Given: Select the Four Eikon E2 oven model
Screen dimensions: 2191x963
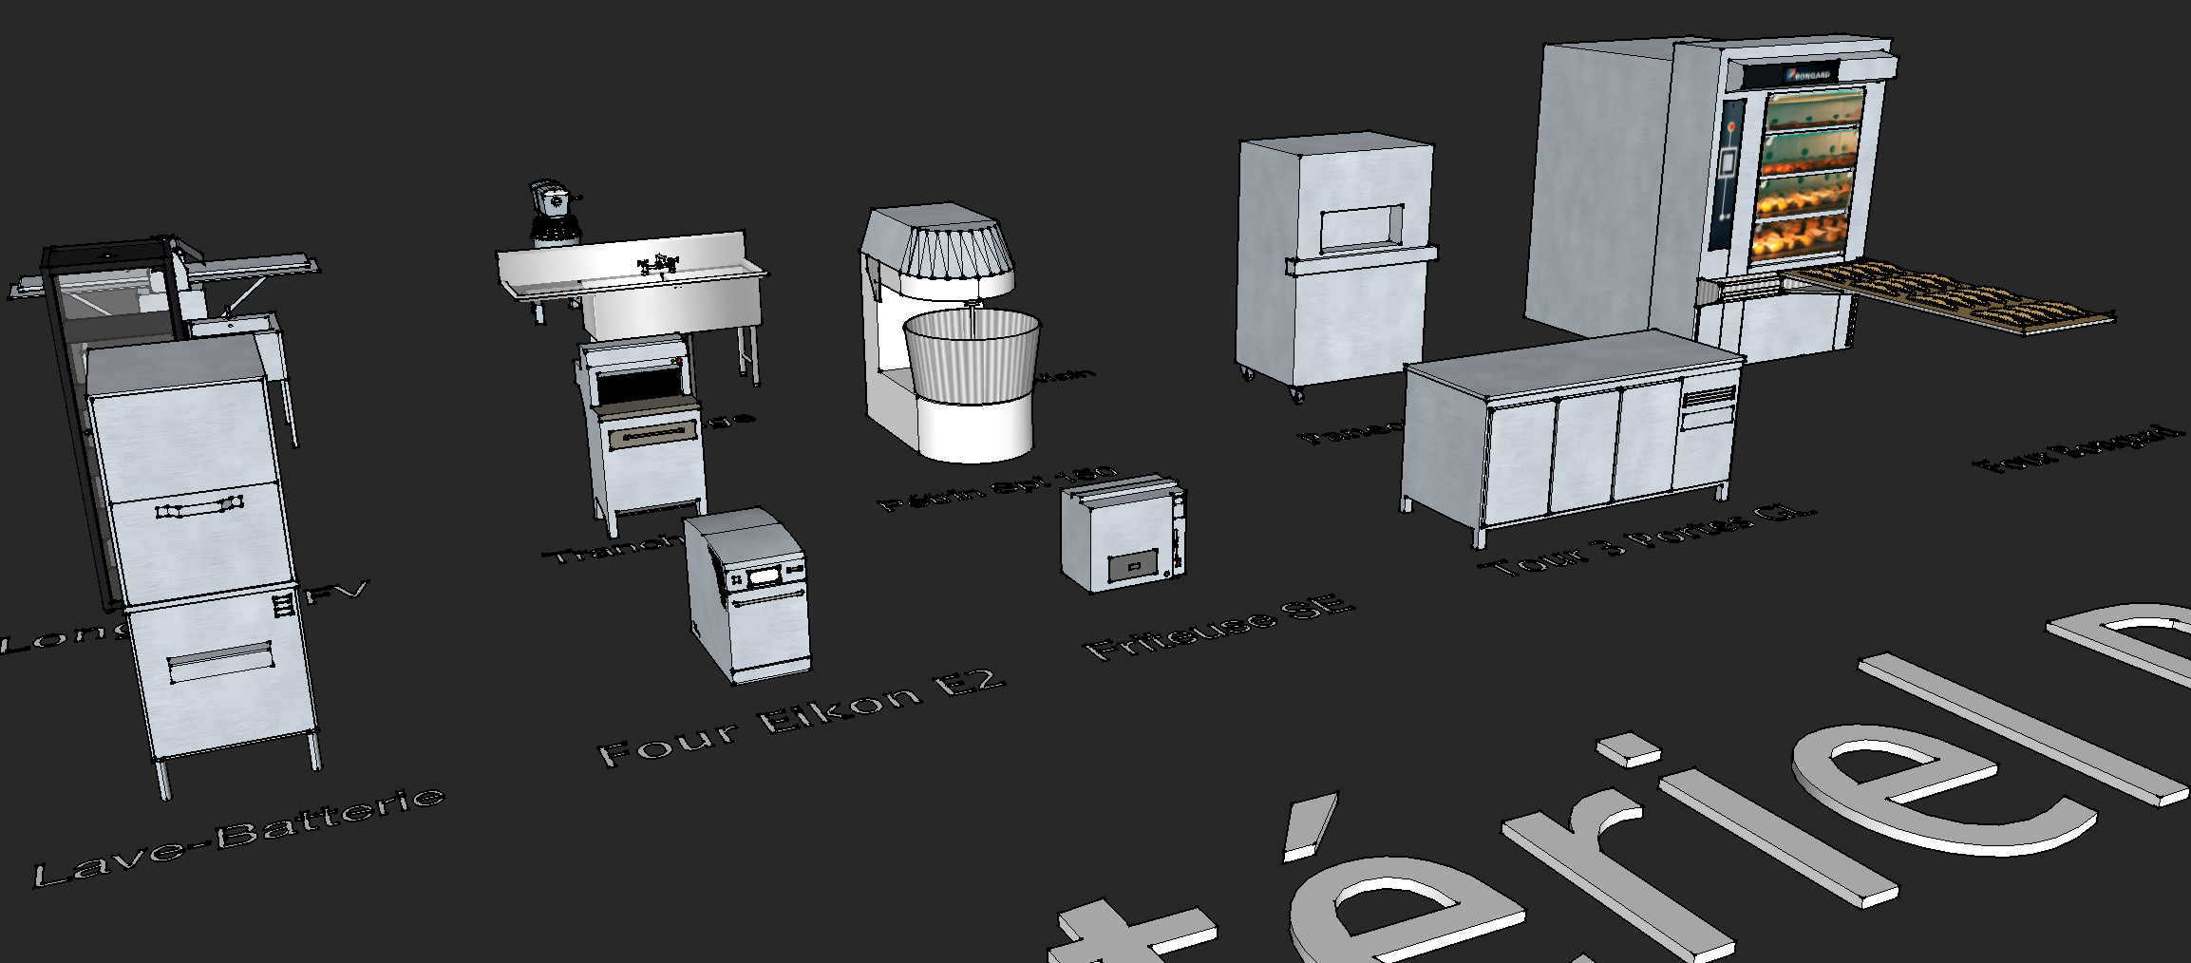Looking at the screenshot, I should (750, 598).
